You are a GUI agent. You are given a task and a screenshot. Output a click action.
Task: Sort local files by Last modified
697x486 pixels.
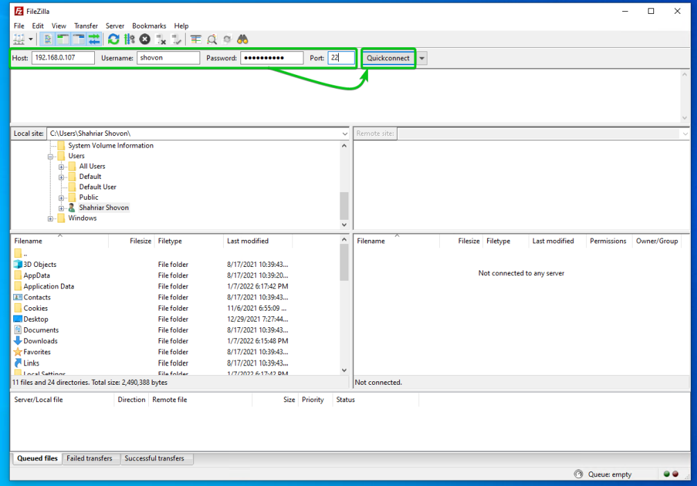point(247,241)
